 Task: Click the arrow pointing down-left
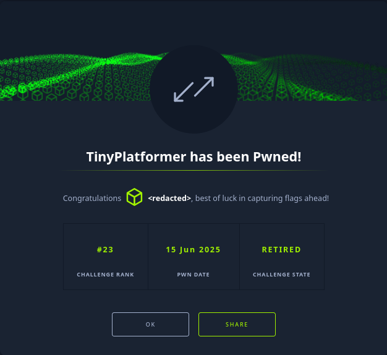[184, 92]
